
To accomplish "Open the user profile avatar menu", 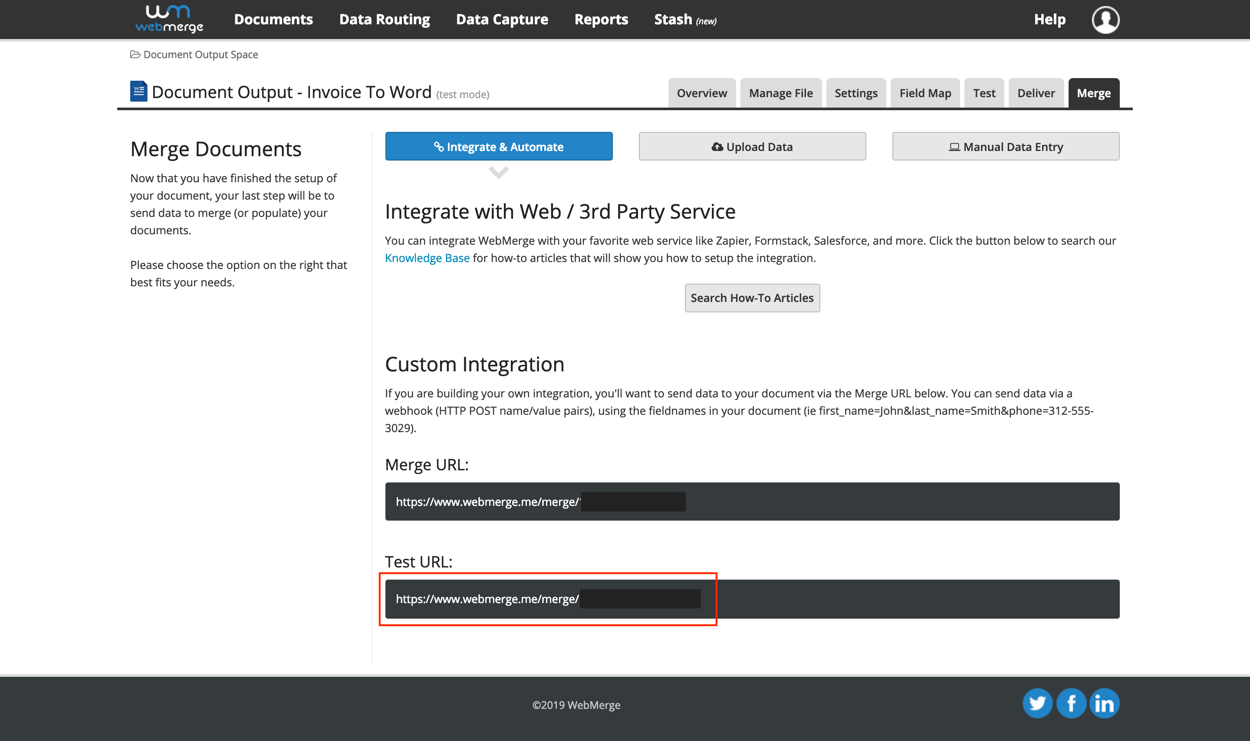I will [x=1105, y=20].
